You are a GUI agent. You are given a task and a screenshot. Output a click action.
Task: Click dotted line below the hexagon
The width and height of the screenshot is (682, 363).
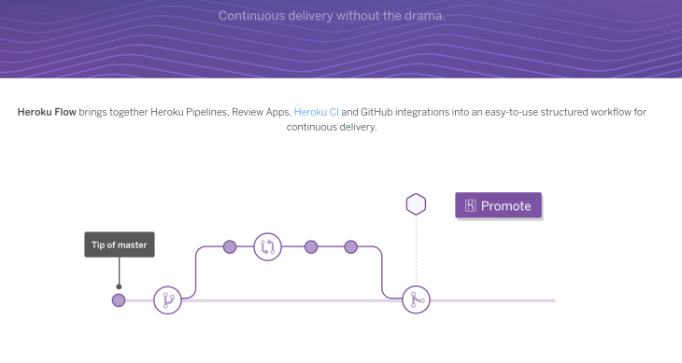pyautogui.click(x=416, y=250)
